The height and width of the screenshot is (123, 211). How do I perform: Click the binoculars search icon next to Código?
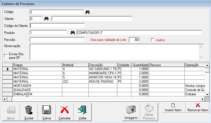tap(87, 12)
